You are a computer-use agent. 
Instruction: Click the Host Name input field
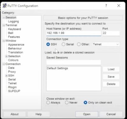pos(74,33)
